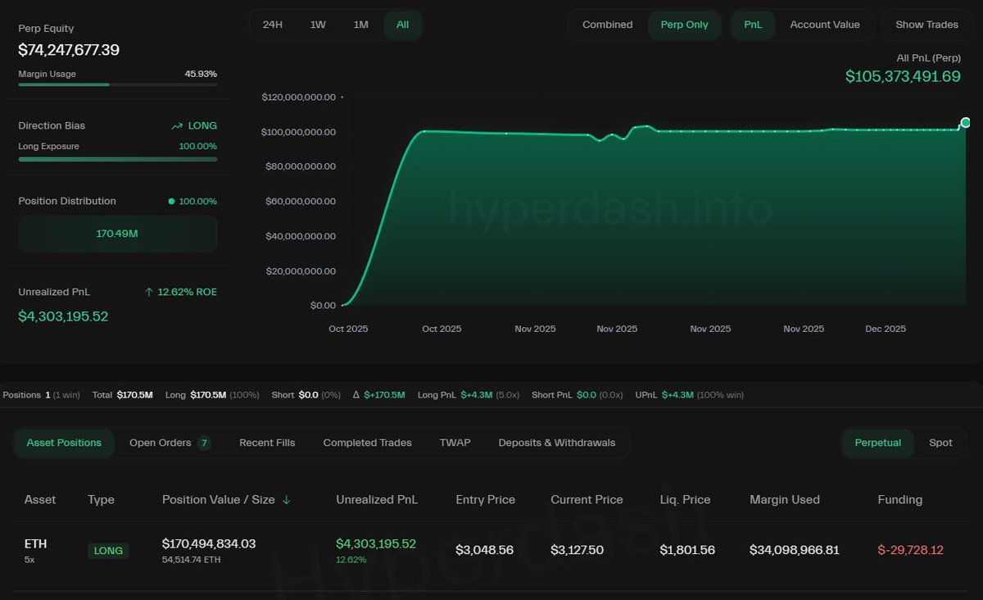Show Account Value on the chart

pyautogui.click(x=825, y=25)
